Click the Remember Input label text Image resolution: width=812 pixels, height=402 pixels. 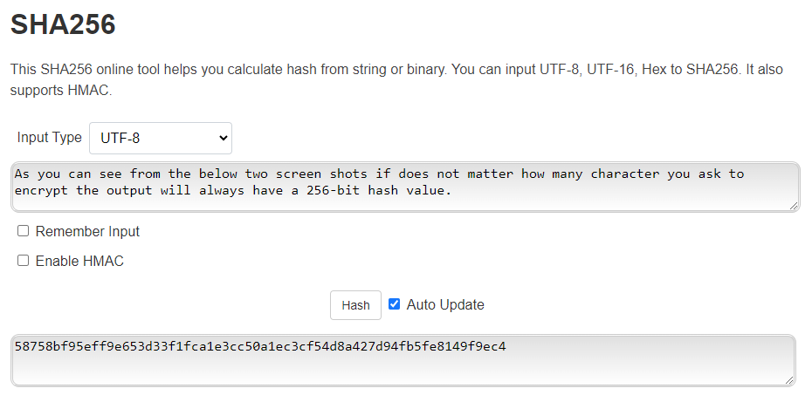click(x=87, y=232)
